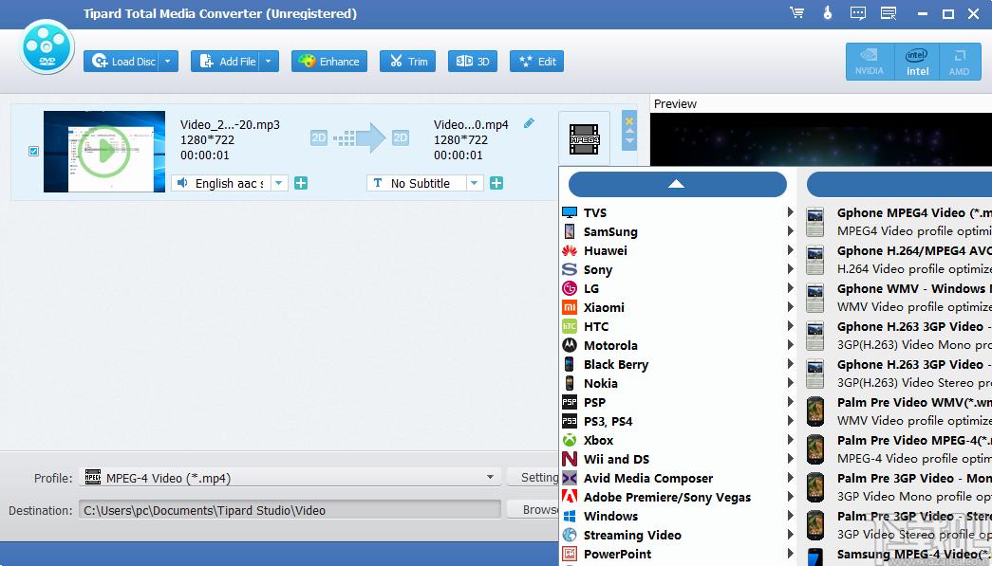Remove the video item with X icon
The image size is (992, 566).
[x=628, y=120]
